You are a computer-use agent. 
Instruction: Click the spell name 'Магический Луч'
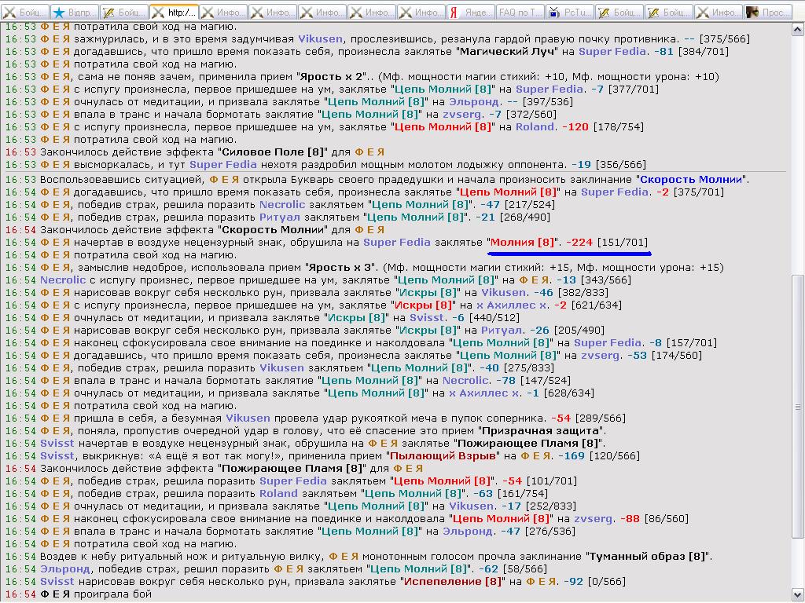click(x=506, y=51)
